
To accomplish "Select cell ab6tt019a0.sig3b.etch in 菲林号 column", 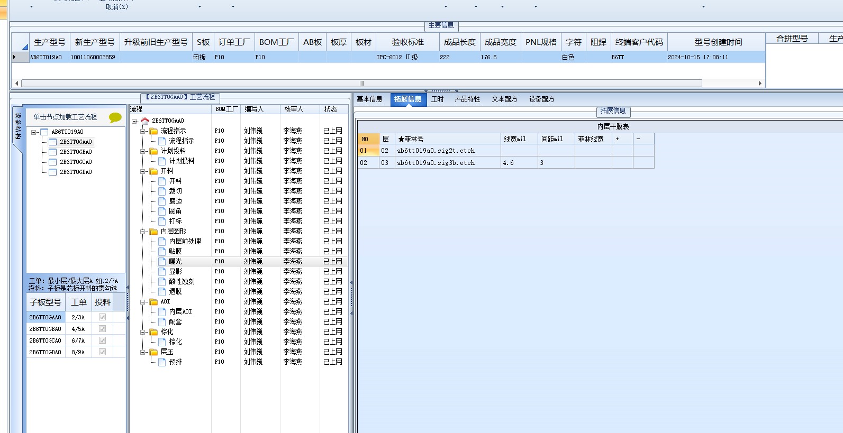I will pos(448,163).
